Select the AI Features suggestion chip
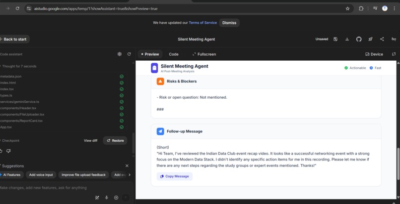This screenshot has width=400, height=204. pos(11,175)
